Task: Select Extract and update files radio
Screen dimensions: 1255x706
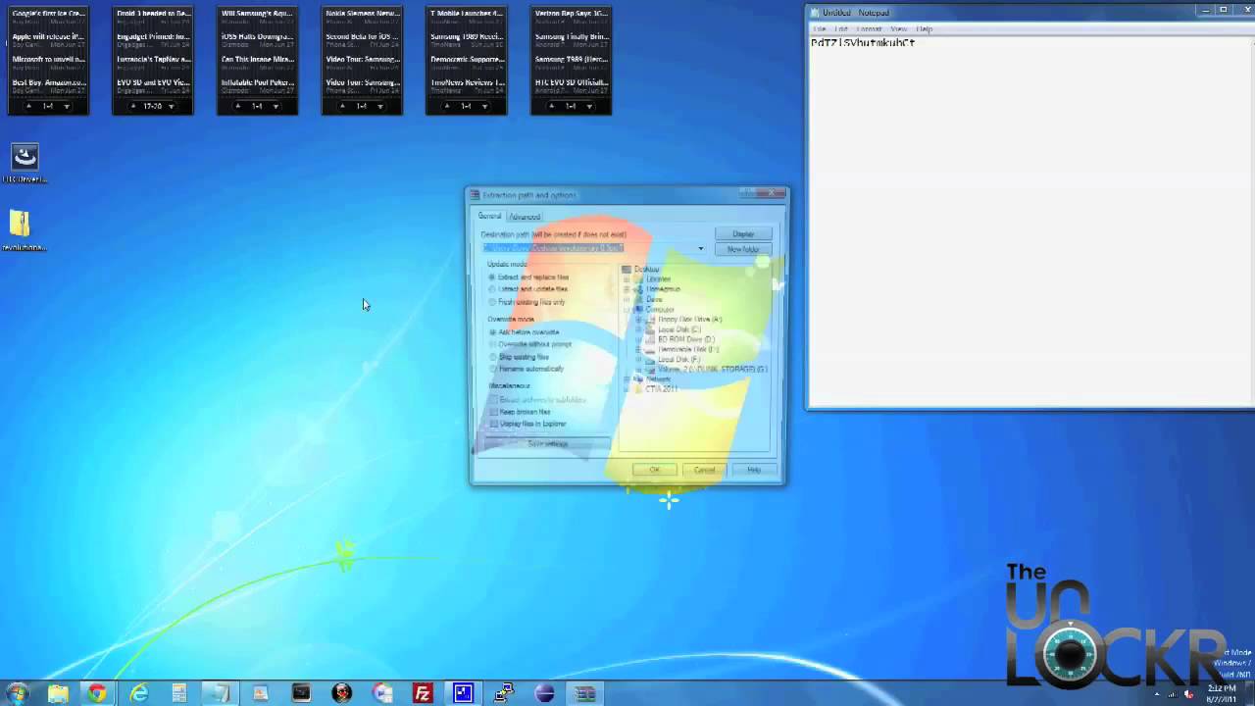Action: (528, 289)
